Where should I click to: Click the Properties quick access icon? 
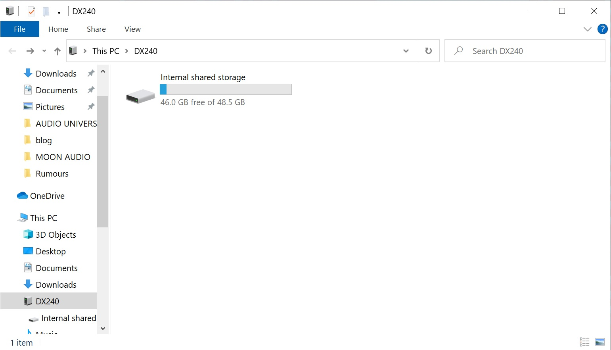31,12
